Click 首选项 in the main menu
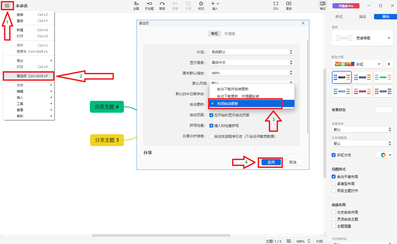The width and height of the screenshot is (397, 244). pyautogui.click(x=29, y=76)
